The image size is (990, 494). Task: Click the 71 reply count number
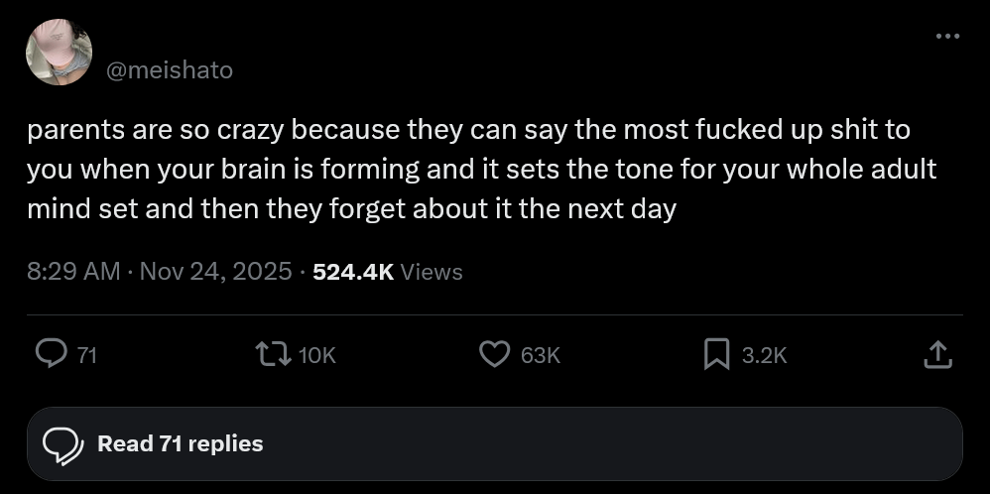(x=86, y=355)
